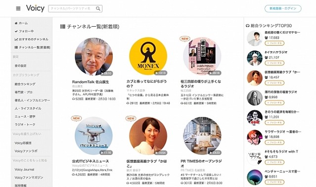Select ニュース・語学 category
The width and height of the screenshot is (316, 187).
[25, 116]
